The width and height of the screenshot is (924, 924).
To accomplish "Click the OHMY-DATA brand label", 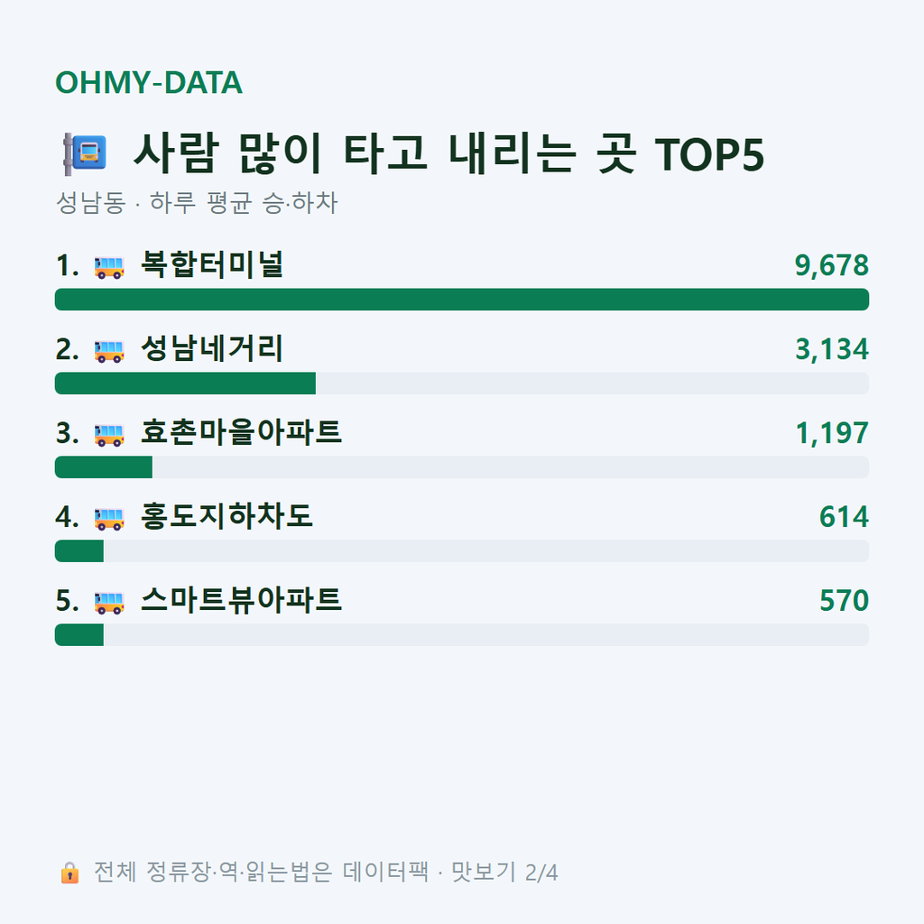I will point(149,82).
